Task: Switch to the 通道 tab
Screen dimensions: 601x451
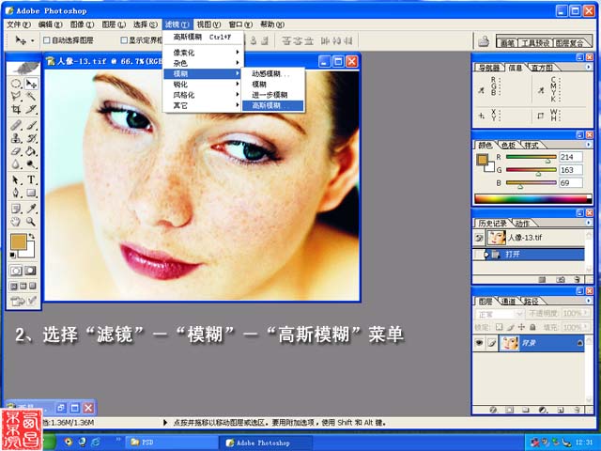Action: click(x=509, y=302)
